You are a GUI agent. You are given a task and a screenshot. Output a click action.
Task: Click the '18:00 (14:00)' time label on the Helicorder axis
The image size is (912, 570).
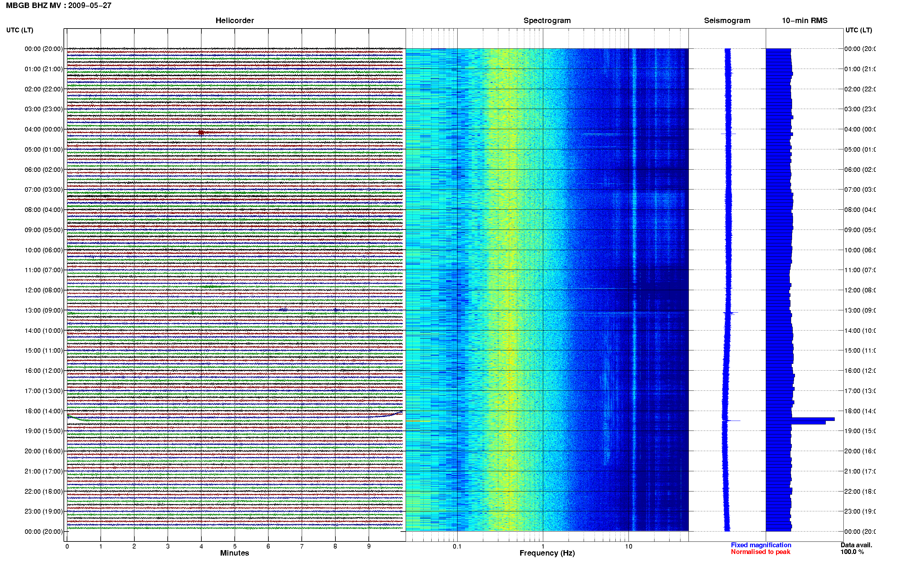click(x=44, y=411)
